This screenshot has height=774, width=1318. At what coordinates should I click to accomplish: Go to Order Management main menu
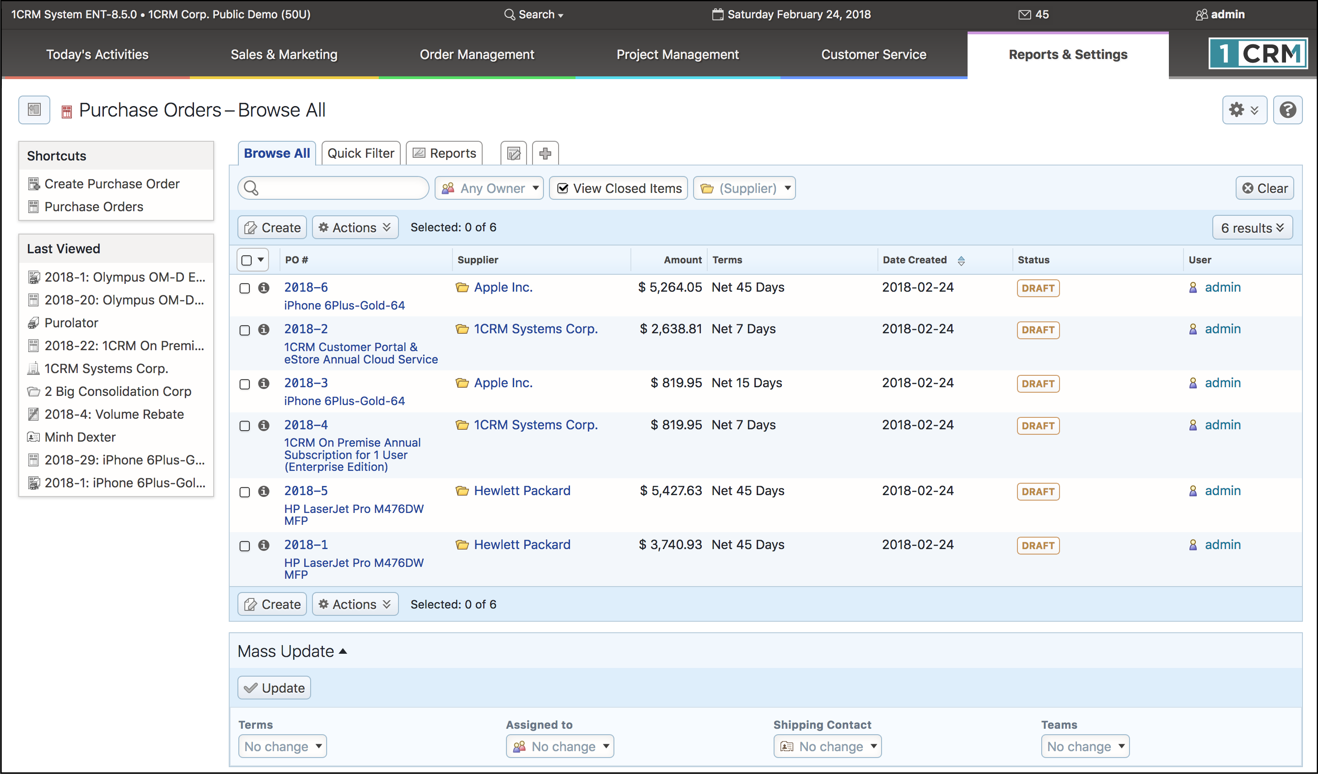click(477, 54)
